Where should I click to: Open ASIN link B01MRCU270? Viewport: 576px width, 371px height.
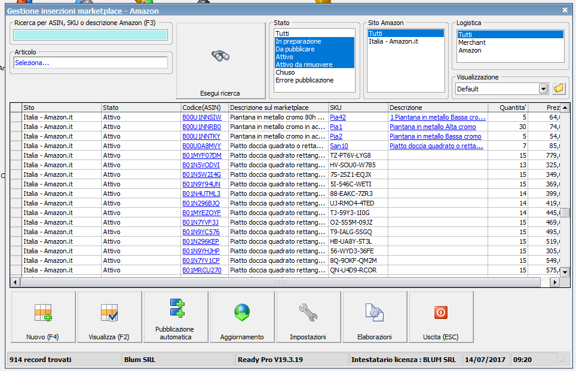pyautogui.click(x=202, y=270)
